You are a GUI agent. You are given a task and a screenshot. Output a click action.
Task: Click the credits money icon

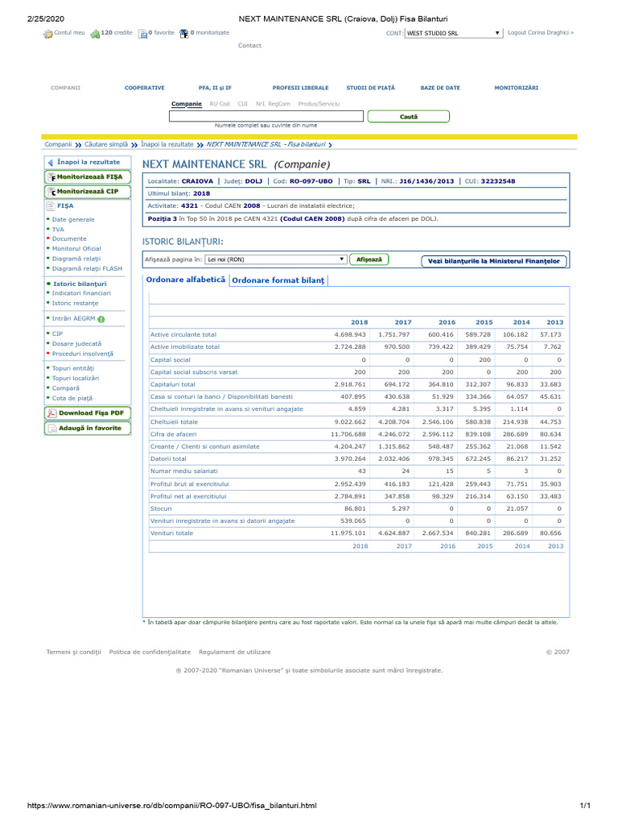tap(95, 34)
